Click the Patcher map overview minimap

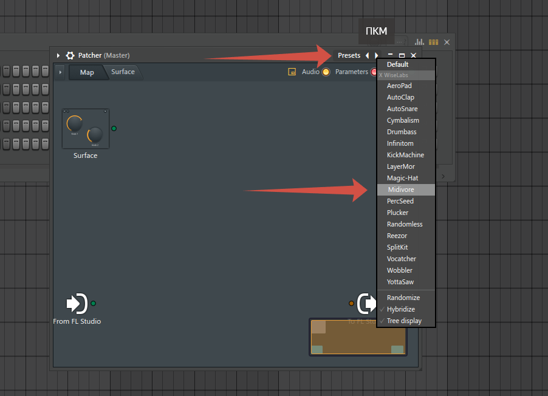tap(358, 337)
